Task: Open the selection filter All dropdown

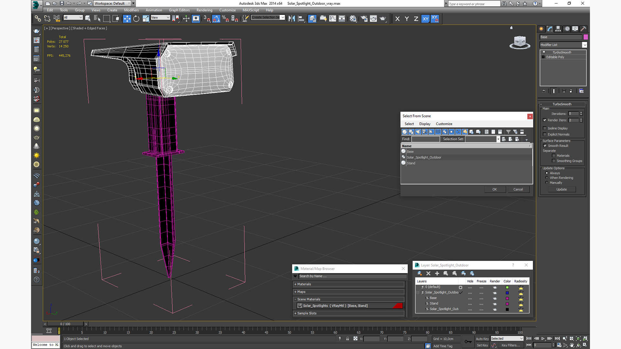Action: 73,17
